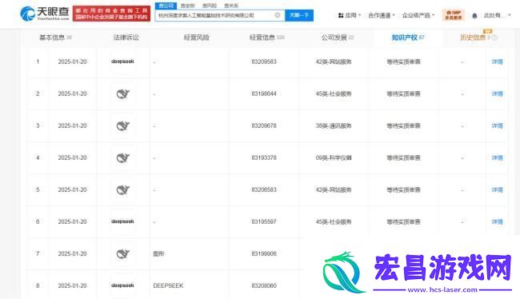Open 详情 for trademark 83209678
520x299 pixels.
point(497,126)
